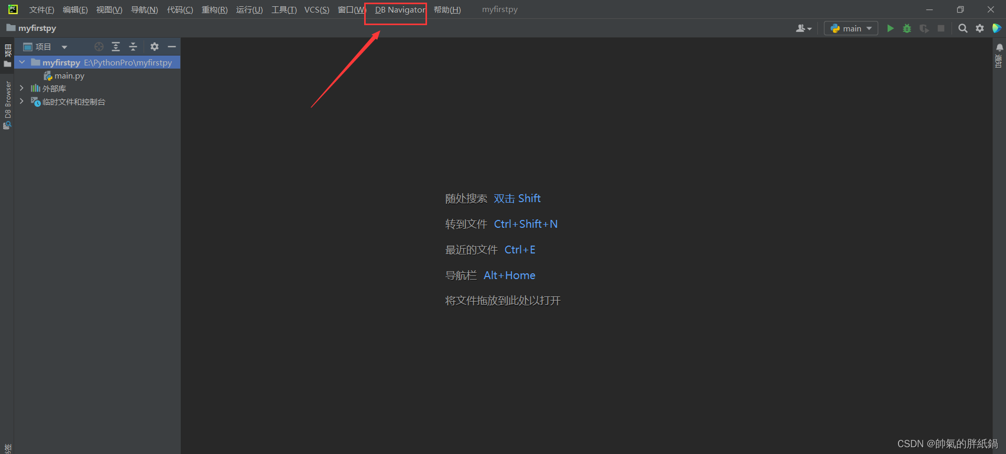Select main.py in the project tree

click(x=69, y=75)
